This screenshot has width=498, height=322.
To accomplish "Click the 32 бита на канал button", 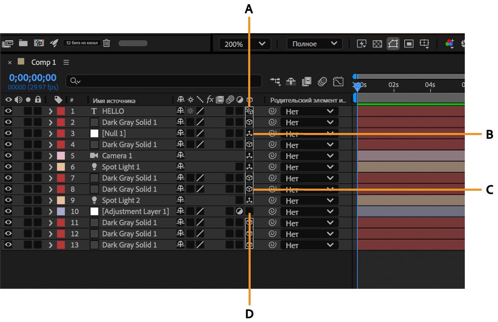I will coord(82,43).
